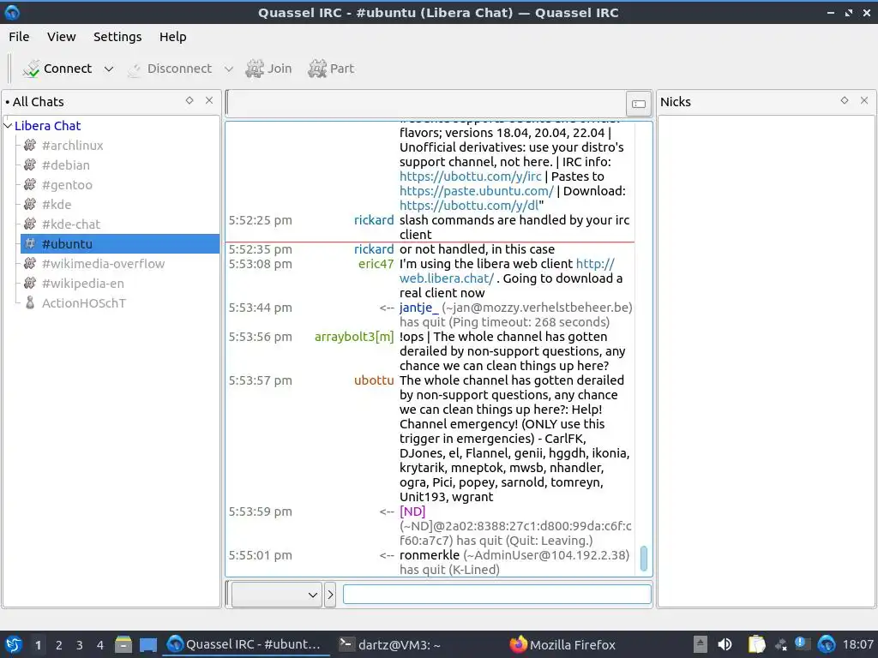Screen dimensions: 878x658
Task: Close the Nicks panel
Action: pyautogui.click(x=864, y=101)
